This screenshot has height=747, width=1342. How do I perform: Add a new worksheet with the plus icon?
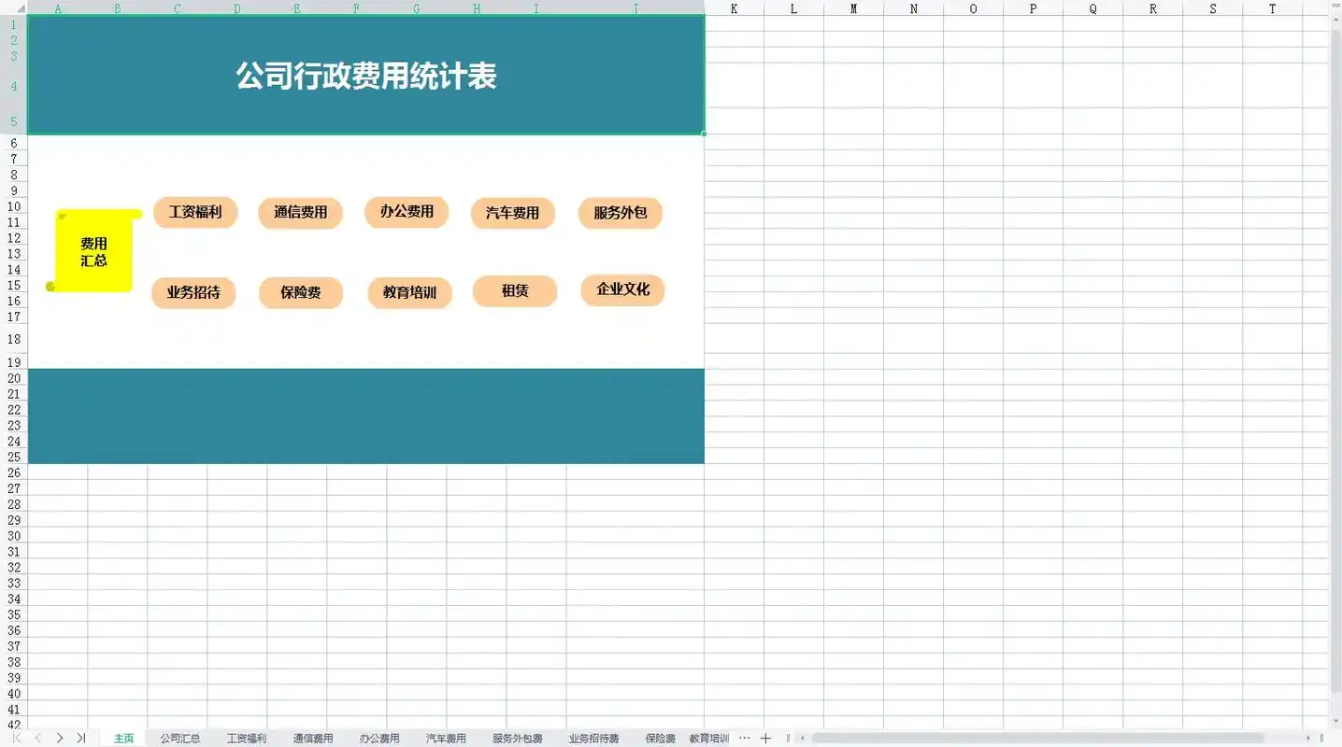tap(765, 738)
